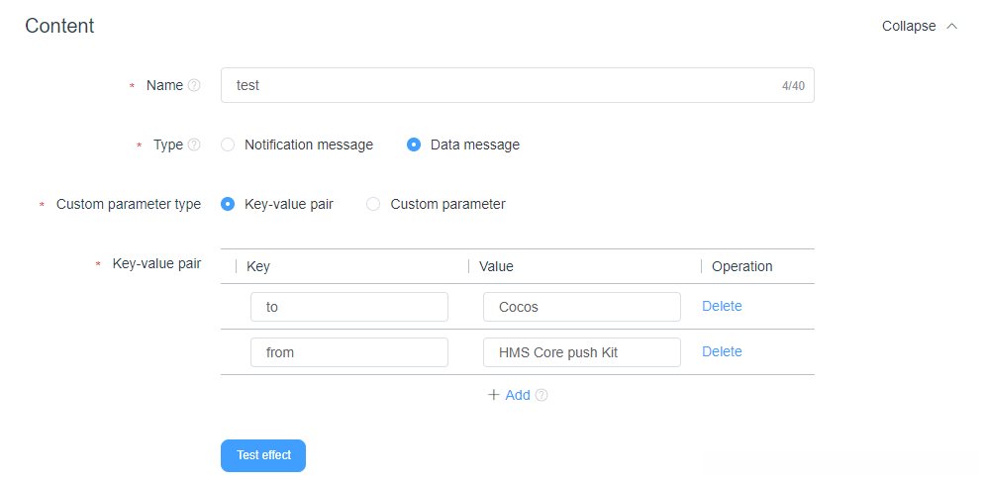Screen dimensions: 985x483
Task: Click the plus icon to add pair
Action: pos(494,395)
